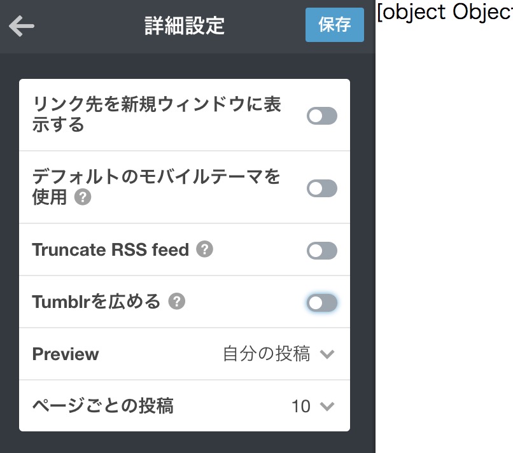This screenshot has height=453, width=513.
Task: Go back using the left arrow icon
Action: point(22,26)
